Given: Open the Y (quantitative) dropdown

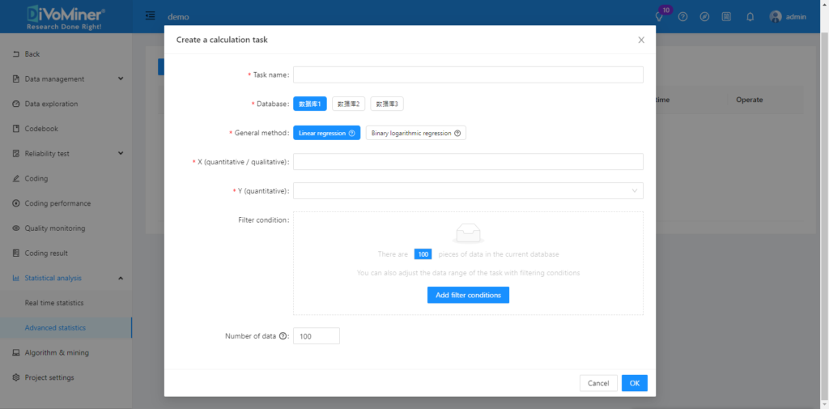Looking at the screenshot, I should (x=468, y=191).
